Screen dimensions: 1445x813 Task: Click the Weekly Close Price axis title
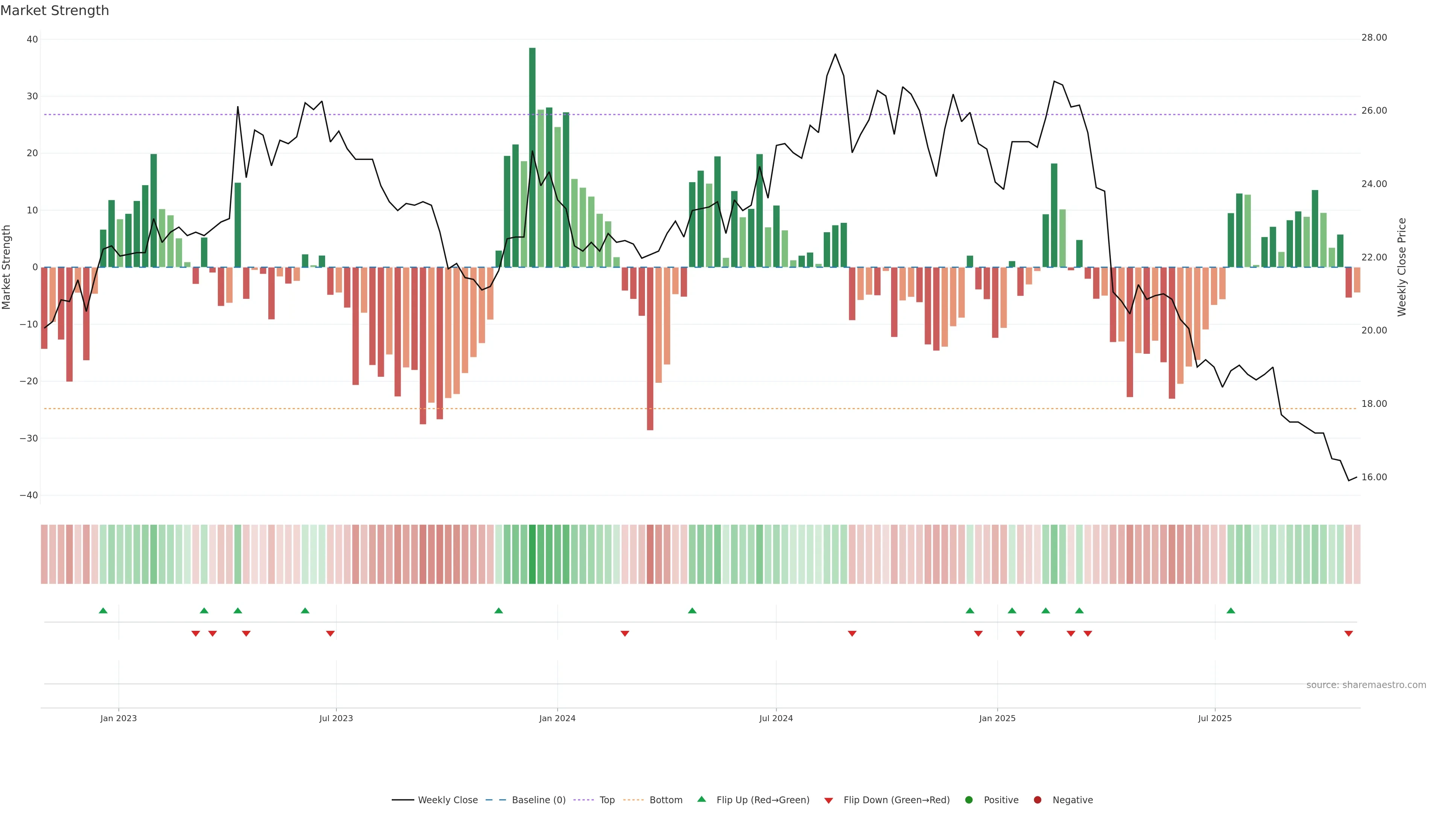coord(1402,267)
